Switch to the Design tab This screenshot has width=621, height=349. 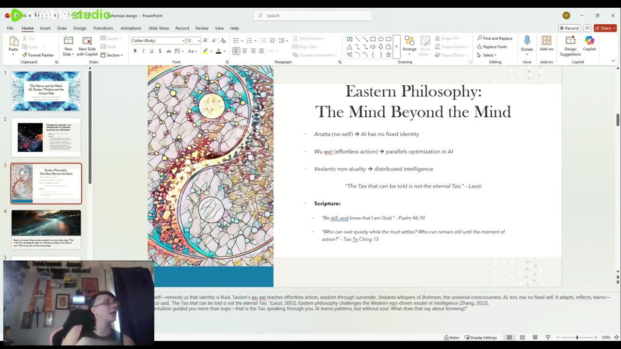[x=80, y=28]
